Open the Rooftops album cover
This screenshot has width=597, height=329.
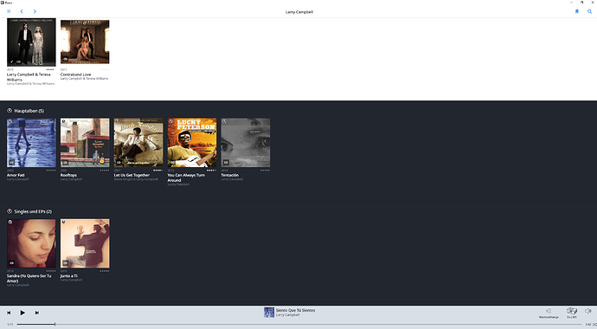point(85,142)
